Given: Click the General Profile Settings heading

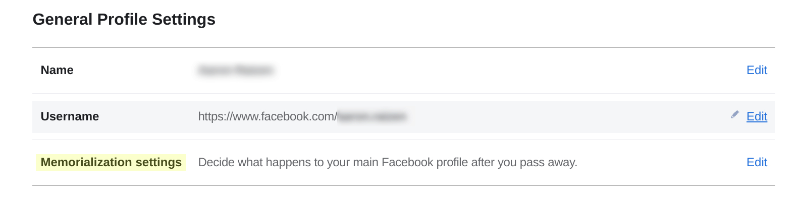Looking at the screenshot, I should click(124, 19).
